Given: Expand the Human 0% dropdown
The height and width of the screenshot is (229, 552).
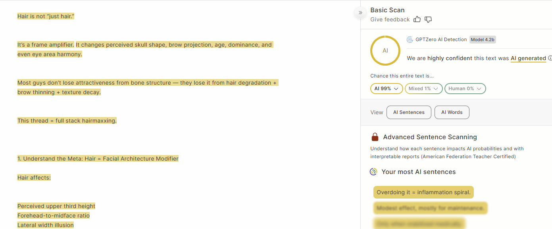Looking at the screenshot, I should click(x=465, y=89).
